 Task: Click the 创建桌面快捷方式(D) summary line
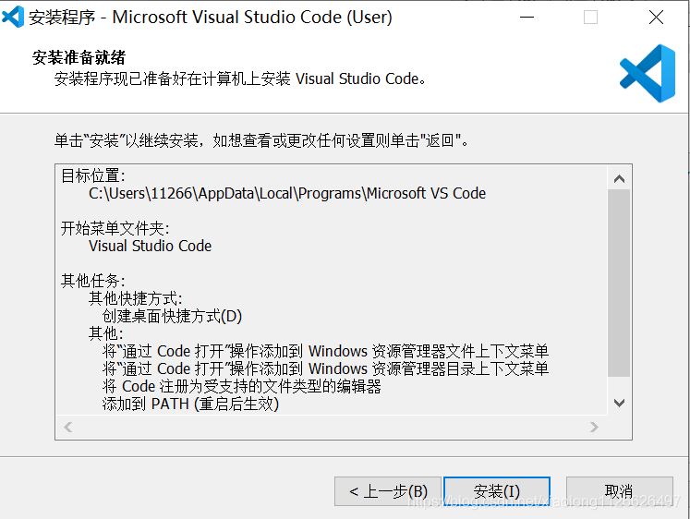click(x=172, y=316)
